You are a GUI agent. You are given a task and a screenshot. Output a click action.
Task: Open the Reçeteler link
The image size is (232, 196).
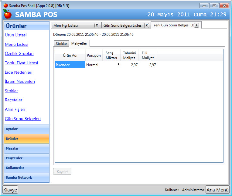point(14,100)
